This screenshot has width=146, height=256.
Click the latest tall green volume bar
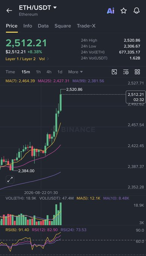61,214
